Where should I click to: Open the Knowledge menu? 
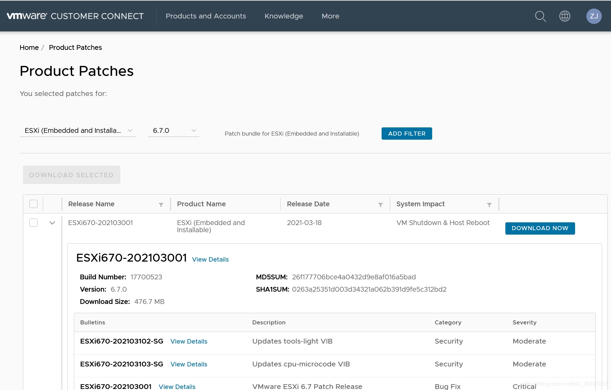(284, 16)
